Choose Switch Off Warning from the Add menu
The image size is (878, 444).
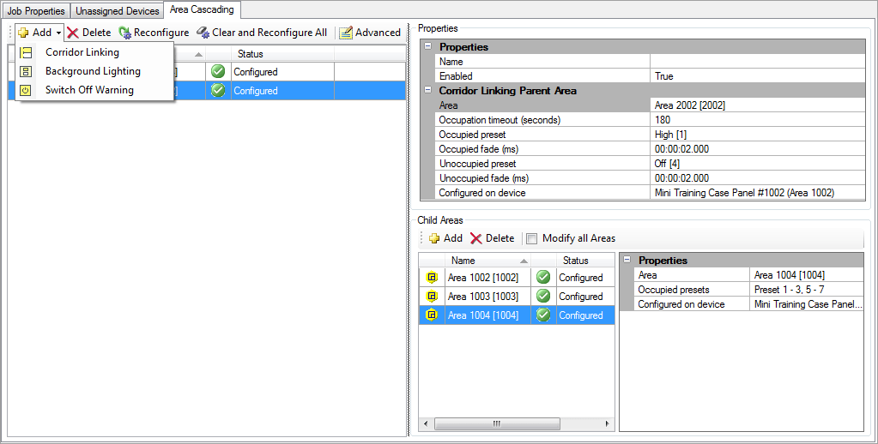click(x=89, y=90)
